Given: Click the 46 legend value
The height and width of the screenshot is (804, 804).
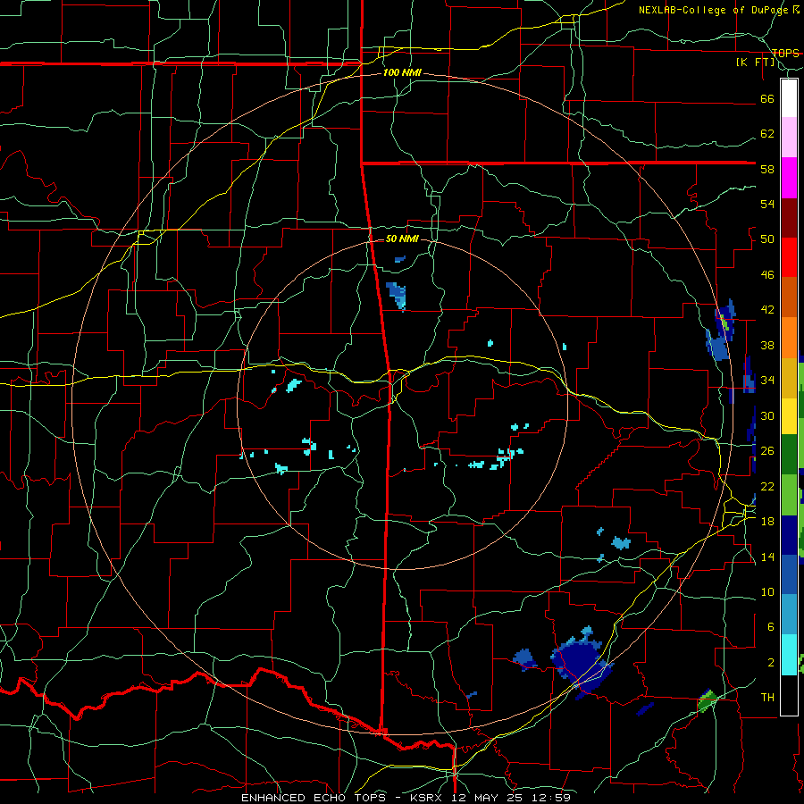Looking at the screenshot, I should 767,275.
